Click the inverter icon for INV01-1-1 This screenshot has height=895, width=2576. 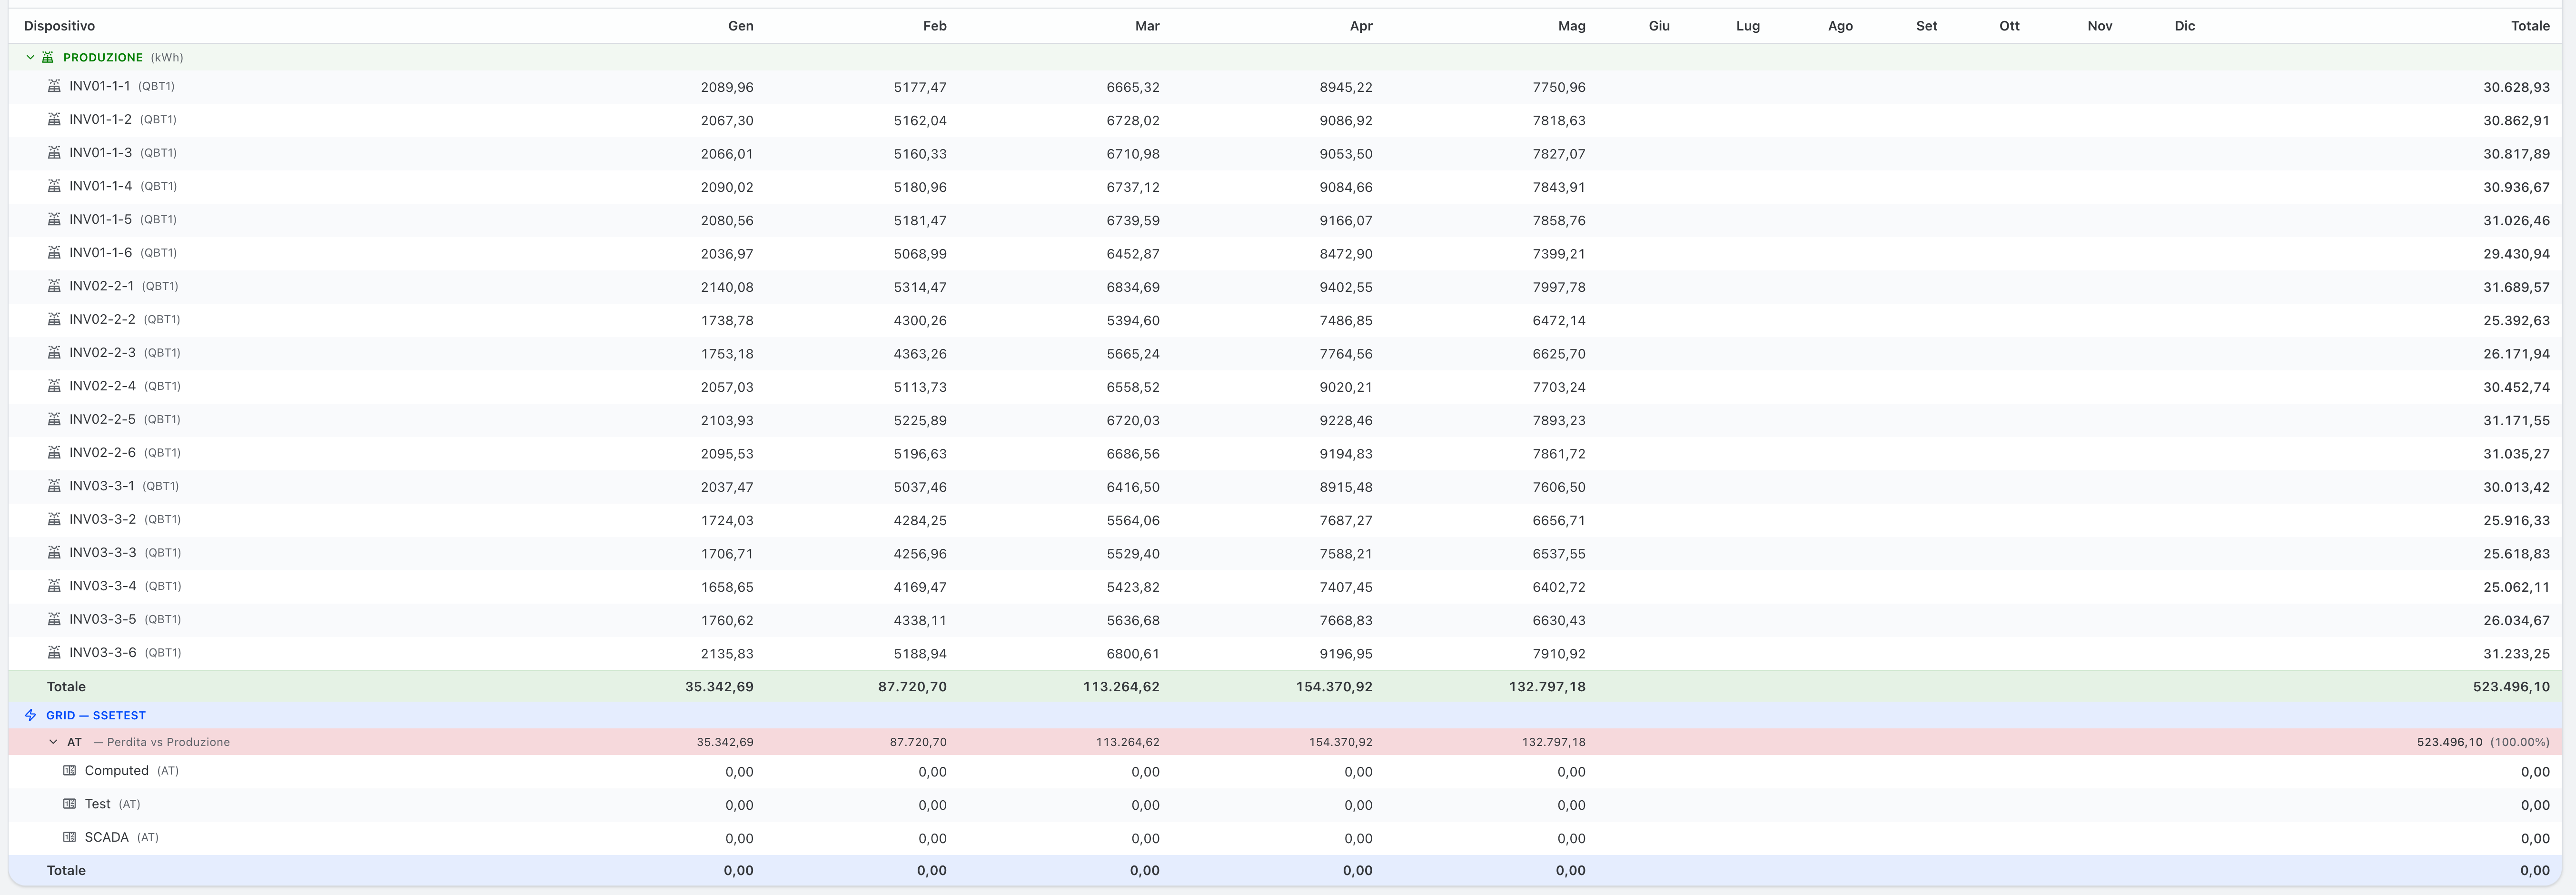[54, 86]
